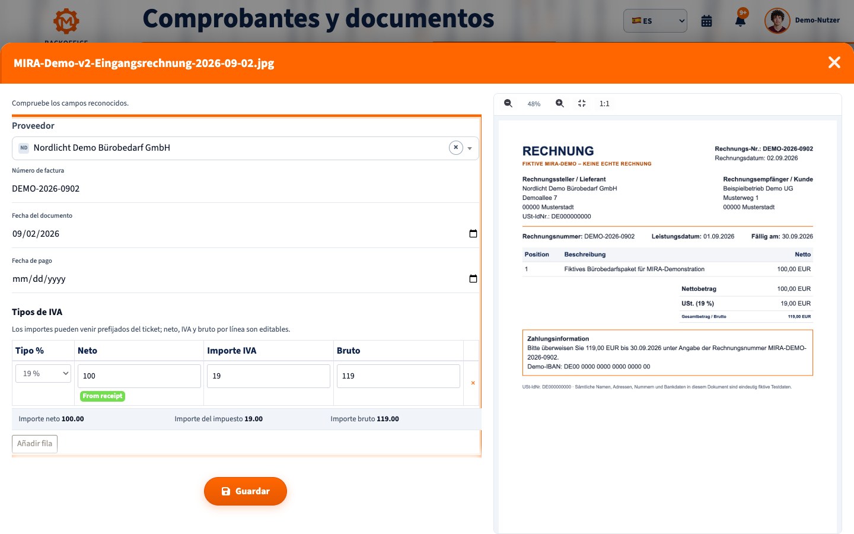
Task: Zoom in the document preview
Action: click(559, 103)
